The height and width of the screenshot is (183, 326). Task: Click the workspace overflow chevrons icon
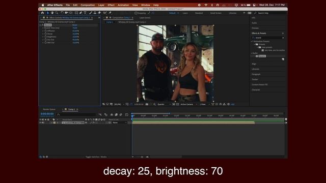click(244, 13)
